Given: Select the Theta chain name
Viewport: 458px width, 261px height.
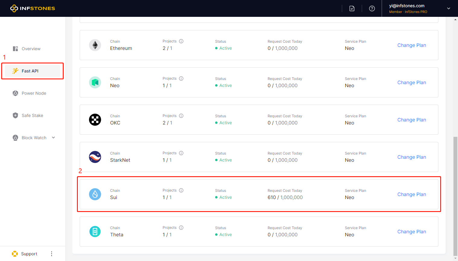Looking at the screenshot, I should click(x=116, y=235).
